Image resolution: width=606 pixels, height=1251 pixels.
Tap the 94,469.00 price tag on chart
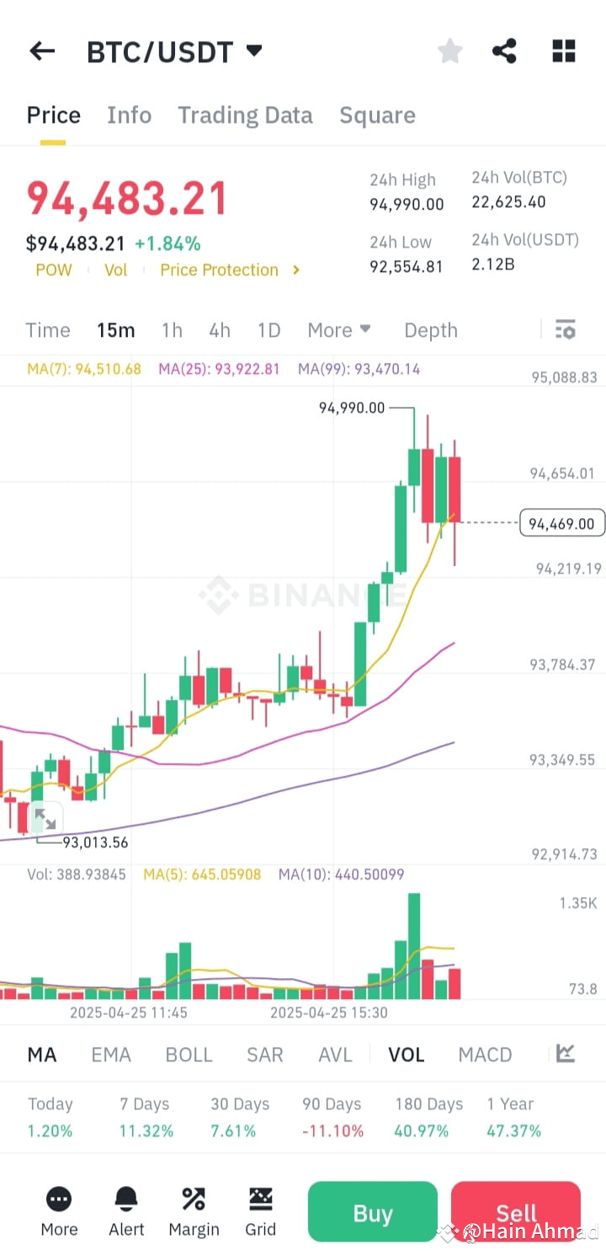pos(561,522)
